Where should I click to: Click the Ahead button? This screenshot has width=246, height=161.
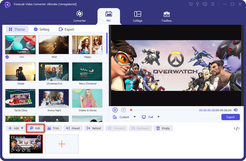pos(73,128)
